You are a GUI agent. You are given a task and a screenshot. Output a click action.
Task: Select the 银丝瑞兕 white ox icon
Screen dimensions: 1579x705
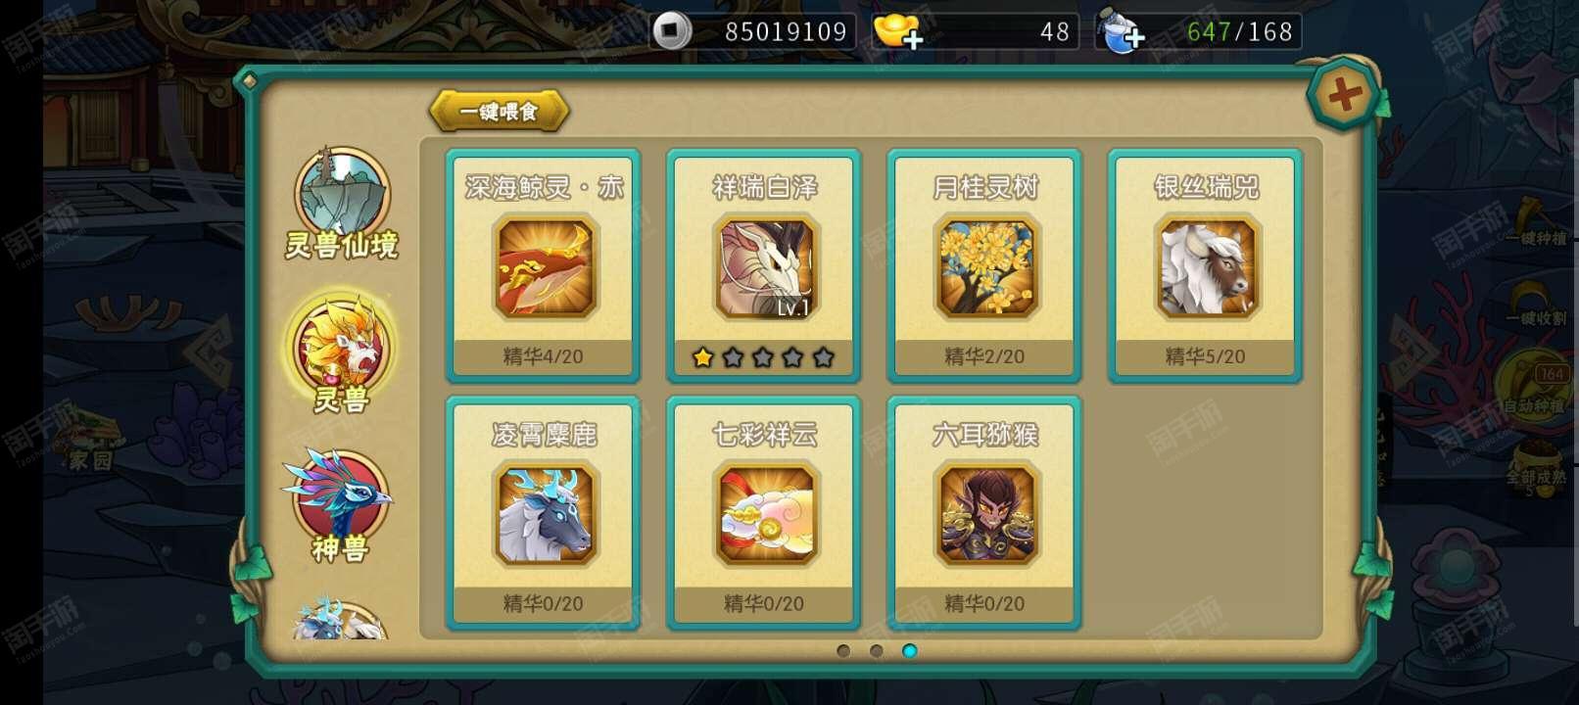click(x=1207, y=268)
